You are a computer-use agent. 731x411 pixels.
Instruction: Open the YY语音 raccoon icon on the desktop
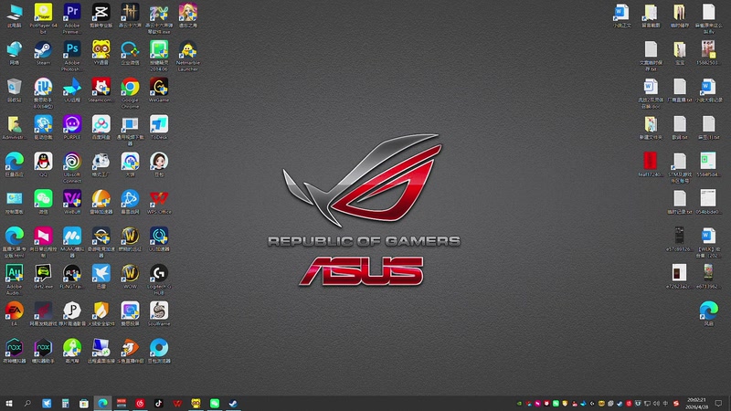coord(101,50)
